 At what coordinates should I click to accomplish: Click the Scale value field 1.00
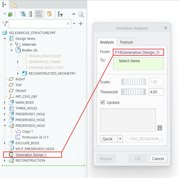[156, 82]
